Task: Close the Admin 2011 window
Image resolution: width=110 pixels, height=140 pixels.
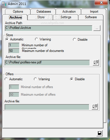Action: click(x=101, y=3)
